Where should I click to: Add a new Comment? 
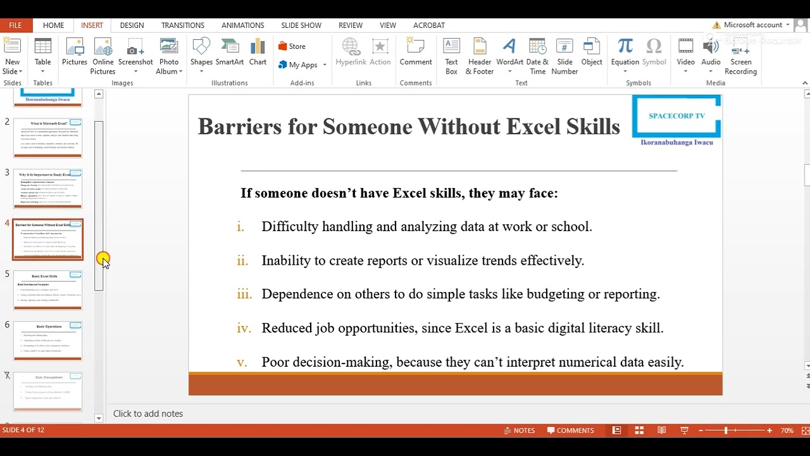pos(416,53)
